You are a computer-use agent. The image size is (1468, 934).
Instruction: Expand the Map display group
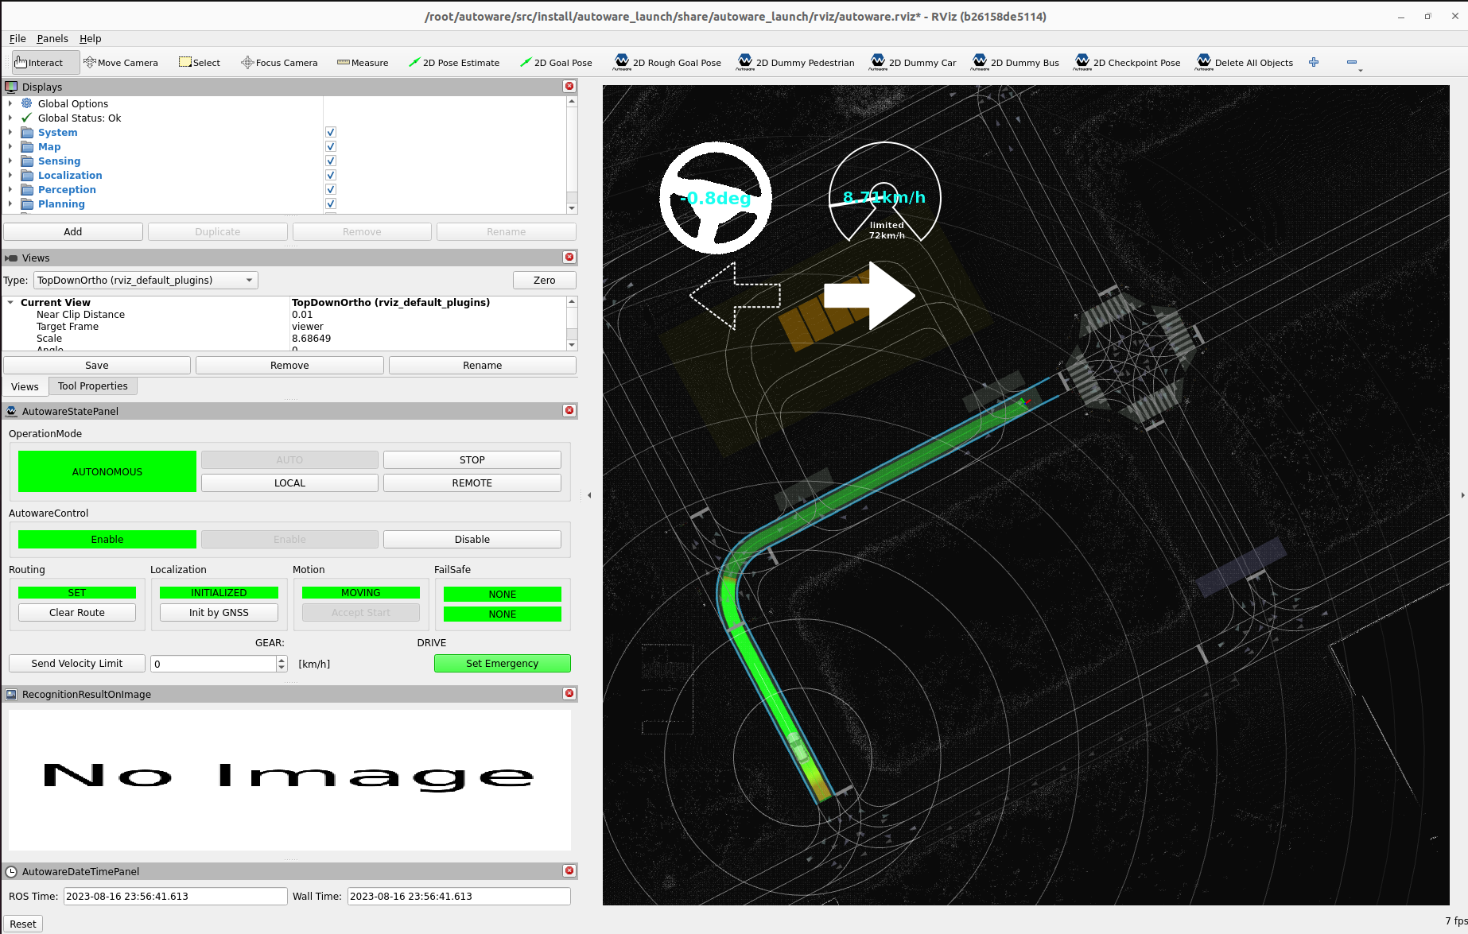pyautogui.click(x=10, y=146)
